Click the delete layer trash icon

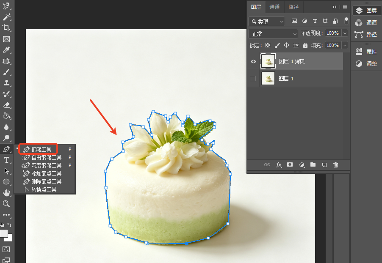pyautogui.click(x=335, y=165)
